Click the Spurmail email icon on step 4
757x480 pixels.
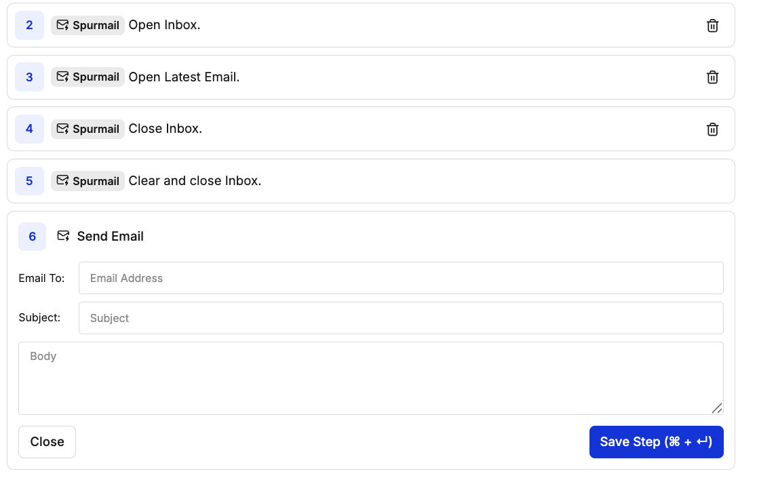point(62,129)
